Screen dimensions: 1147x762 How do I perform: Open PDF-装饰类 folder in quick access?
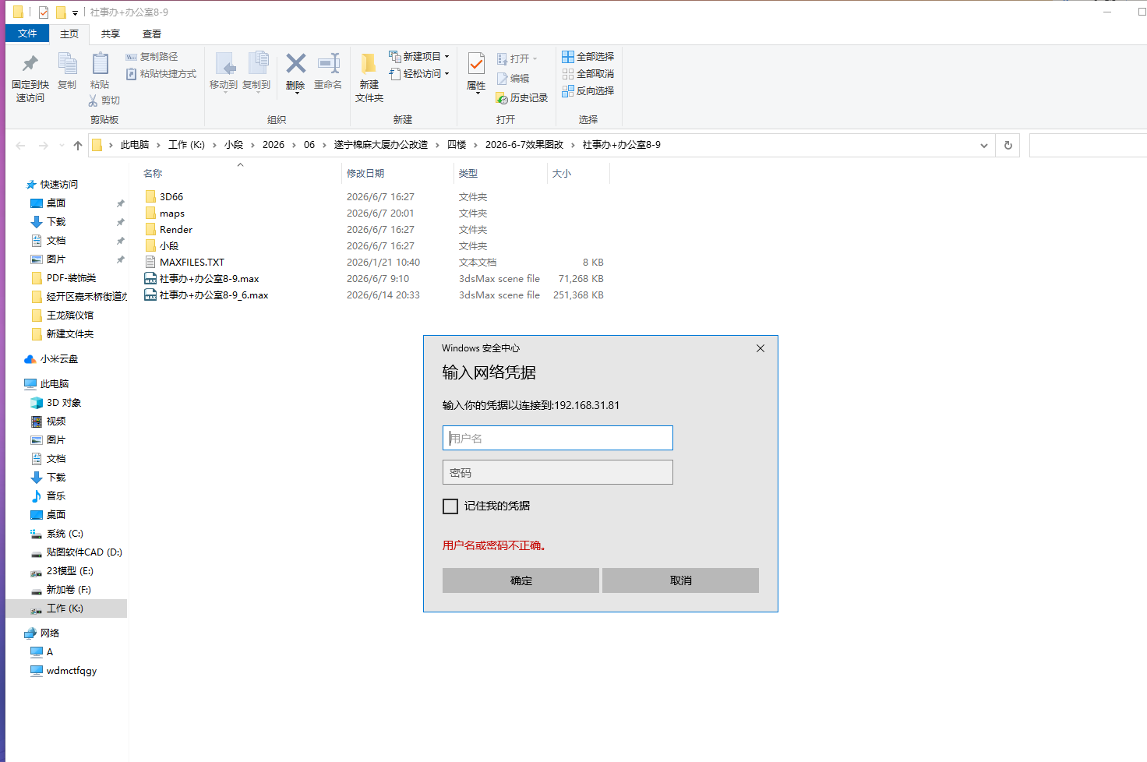tap(64, 278)
